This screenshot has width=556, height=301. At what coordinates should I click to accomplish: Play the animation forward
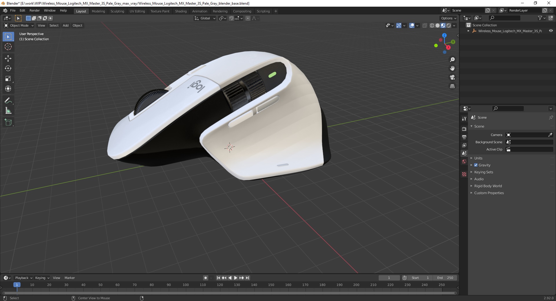click(x=236, y=278)
